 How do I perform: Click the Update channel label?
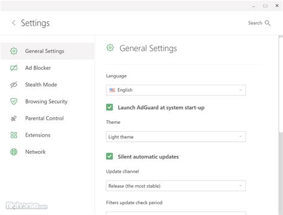pyautogui.click(x=122, y=172)
